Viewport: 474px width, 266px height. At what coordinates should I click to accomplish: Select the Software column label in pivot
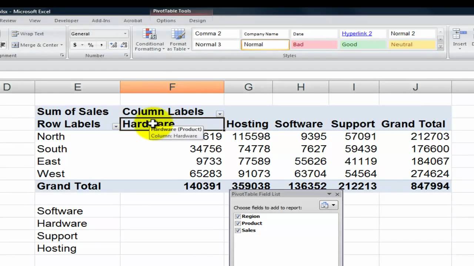pyautogui.click(x=300, y=124)
